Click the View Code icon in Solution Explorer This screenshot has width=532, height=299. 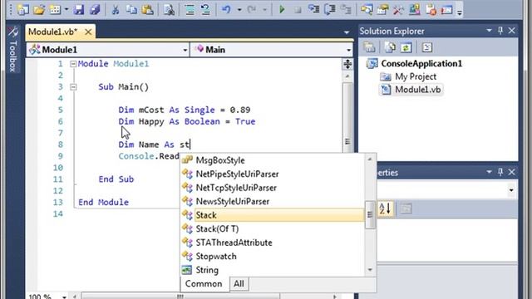[426, 47]
